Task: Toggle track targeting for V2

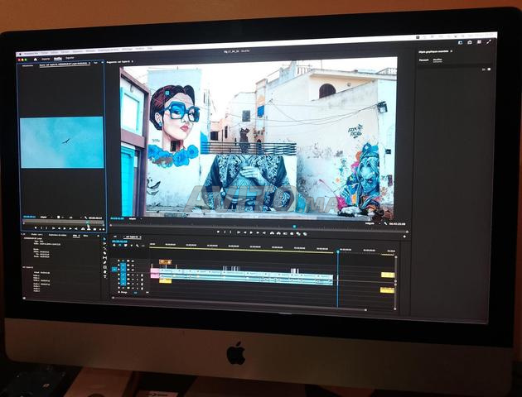Action: [123, 265]
